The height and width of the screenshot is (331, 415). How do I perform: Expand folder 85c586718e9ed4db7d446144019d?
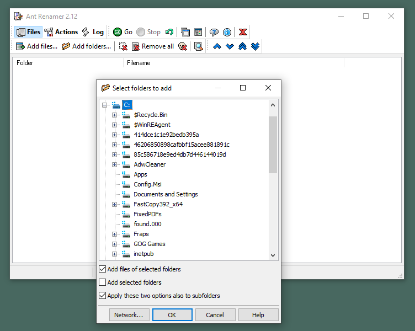(x=114, y=154)
